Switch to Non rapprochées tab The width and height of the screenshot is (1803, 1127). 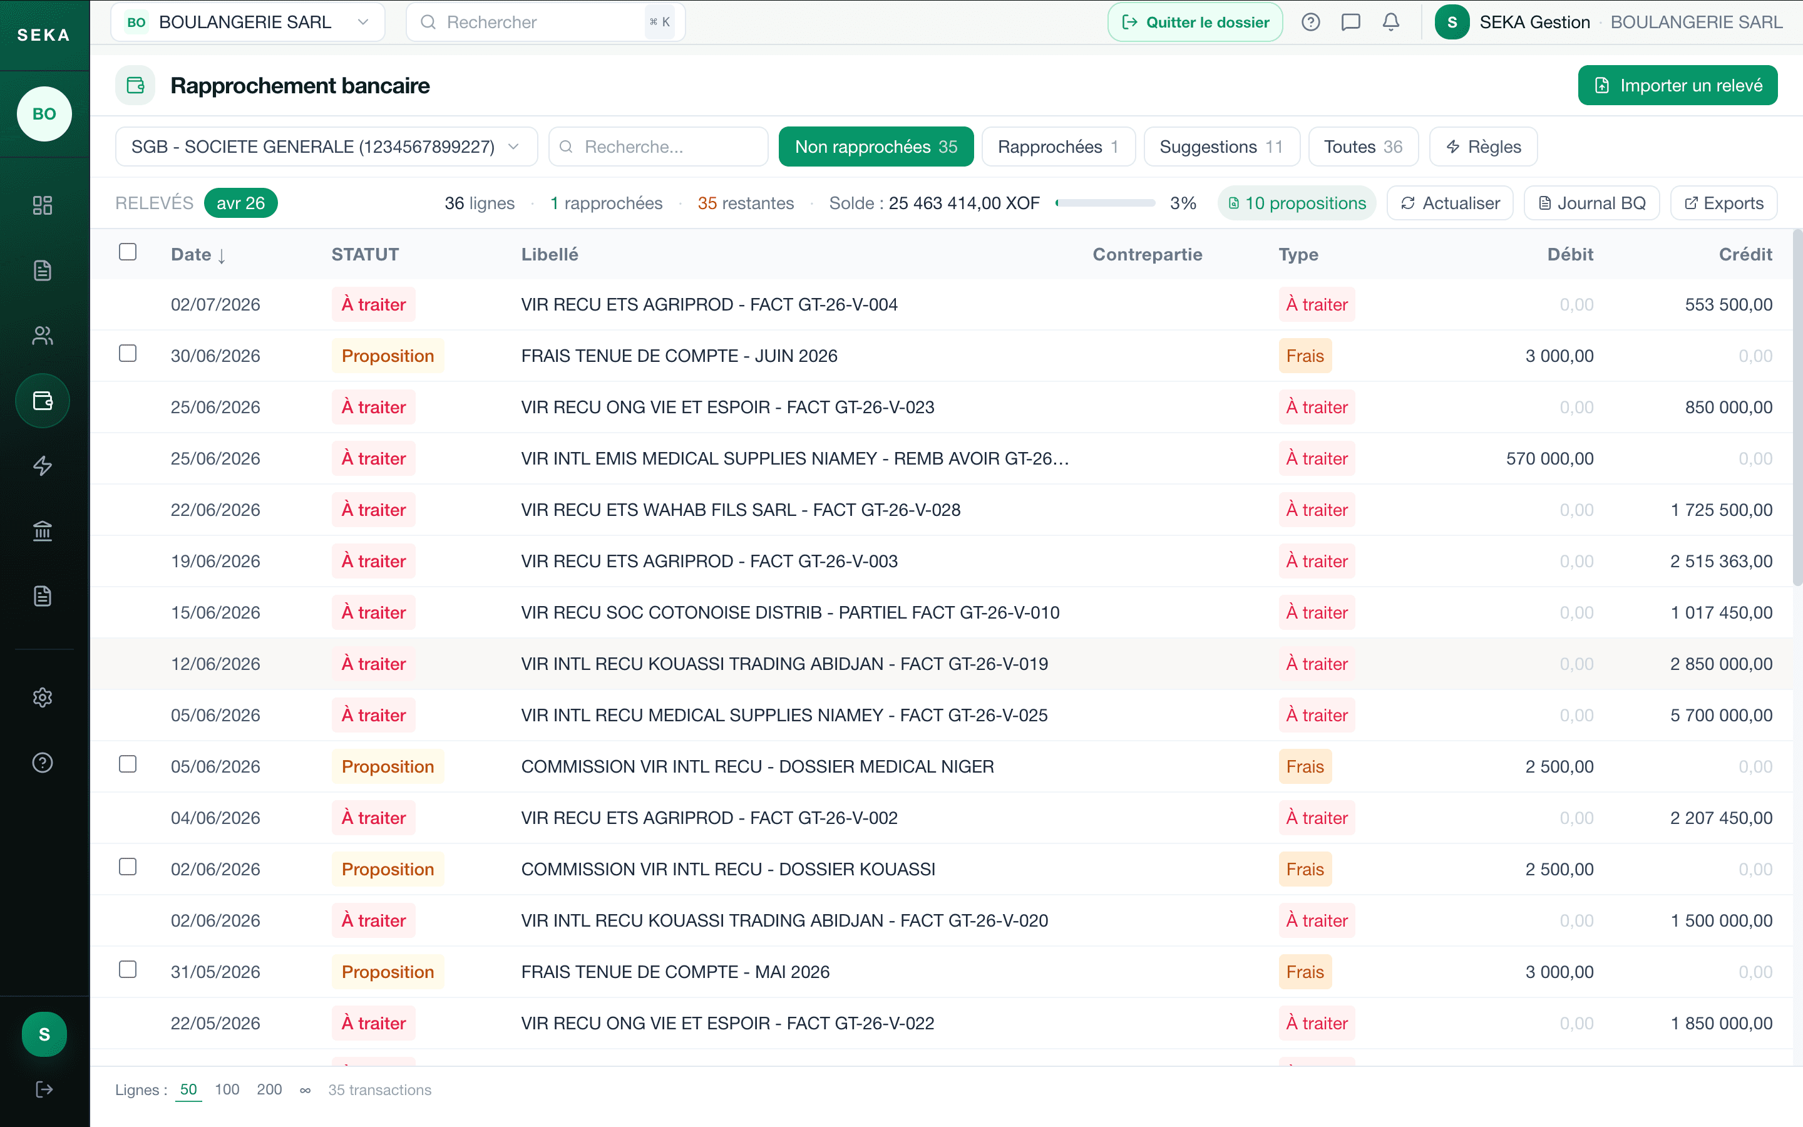875,147
